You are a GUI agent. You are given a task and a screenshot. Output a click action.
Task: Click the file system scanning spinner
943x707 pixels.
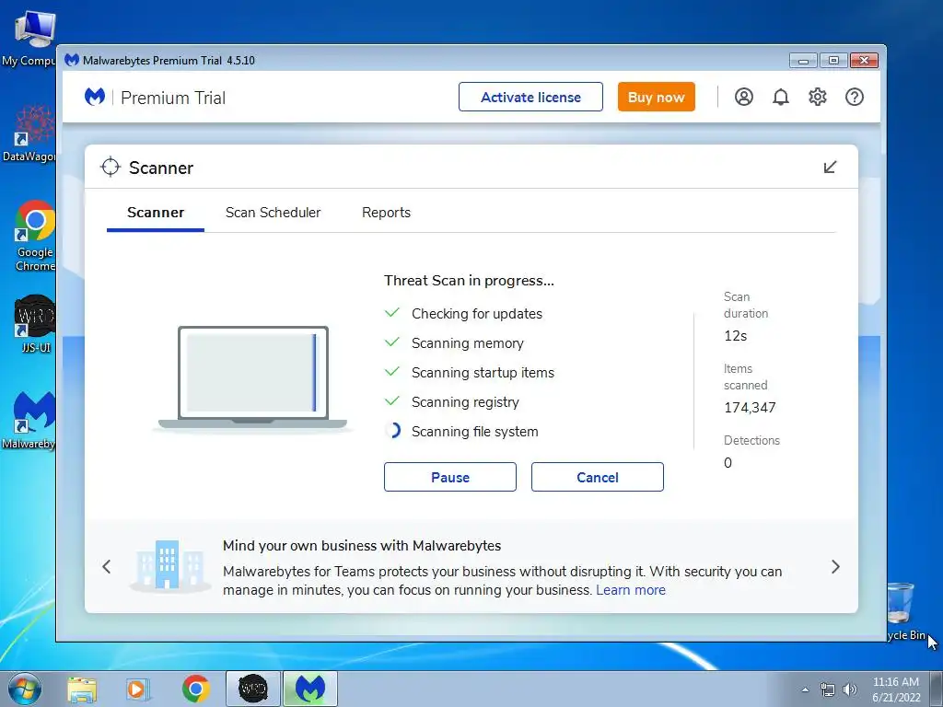point(392,431)
